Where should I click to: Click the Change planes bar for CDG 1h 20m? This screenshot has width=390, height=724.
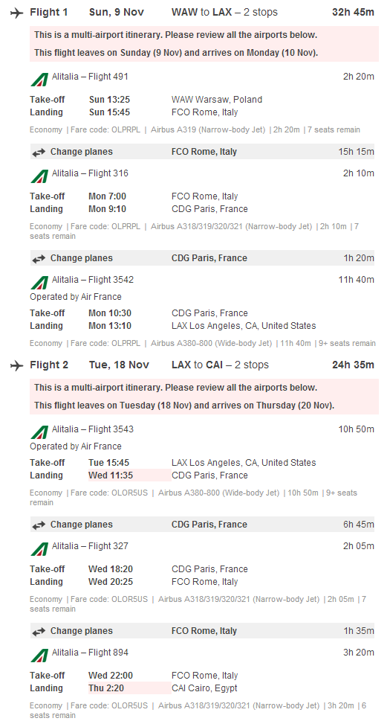(202, 258)
